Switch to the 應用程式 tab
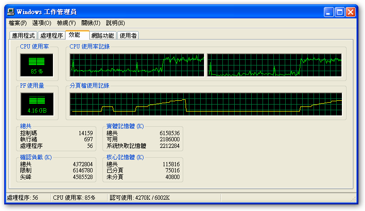This screenshot has width=365, height=211. coord(23,35)
